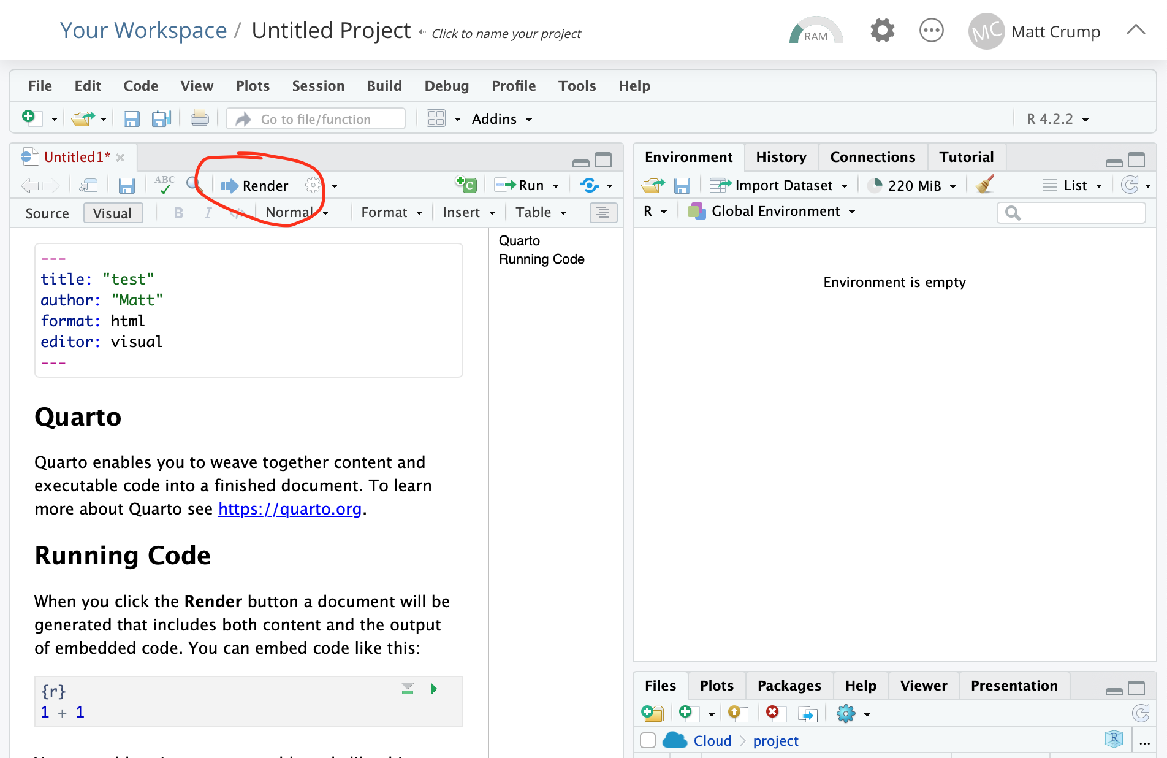
Task: Toggle italic formatting
Action: (x=208, y=213)
